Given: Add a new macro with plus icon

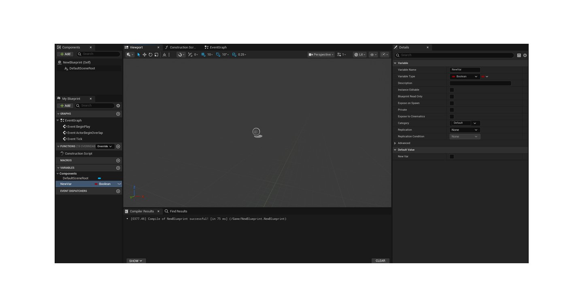Looking at the screenshot, I should (x=118, y=160).
